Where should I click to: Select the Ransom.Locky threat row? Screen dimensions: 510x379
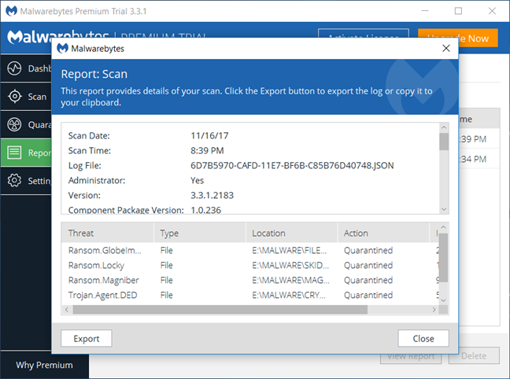[250, 265]
